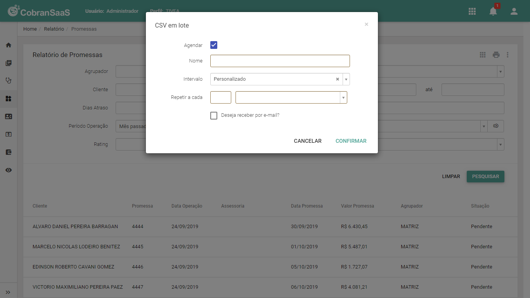Click the Nome input field
This screenshot has width=530, height=298.
click(280, 61)
